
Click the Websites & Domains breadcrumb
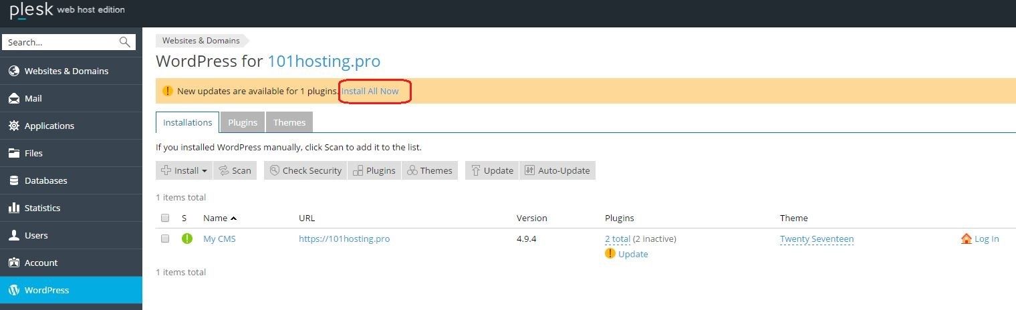pyautogui.click(x=201, y=41)
